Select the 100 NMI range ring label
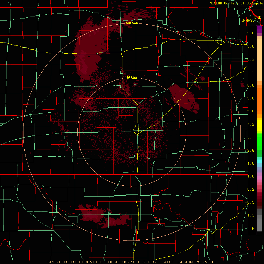This screenshot has height=264, width=264. 132,23
